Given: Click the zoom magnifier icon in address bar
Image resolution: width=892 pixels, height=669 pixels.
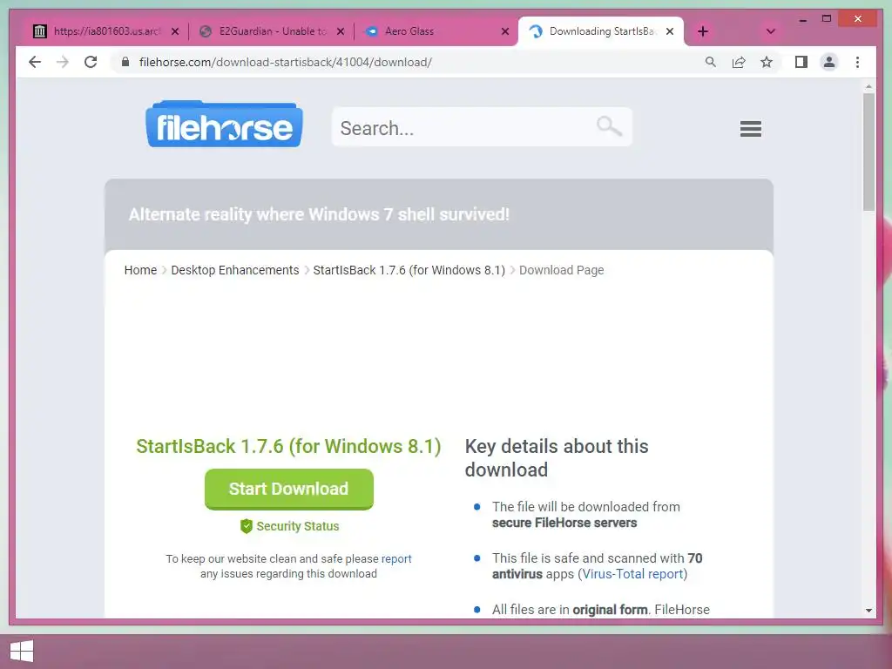Looking at the screenshot, I should 711,62.
